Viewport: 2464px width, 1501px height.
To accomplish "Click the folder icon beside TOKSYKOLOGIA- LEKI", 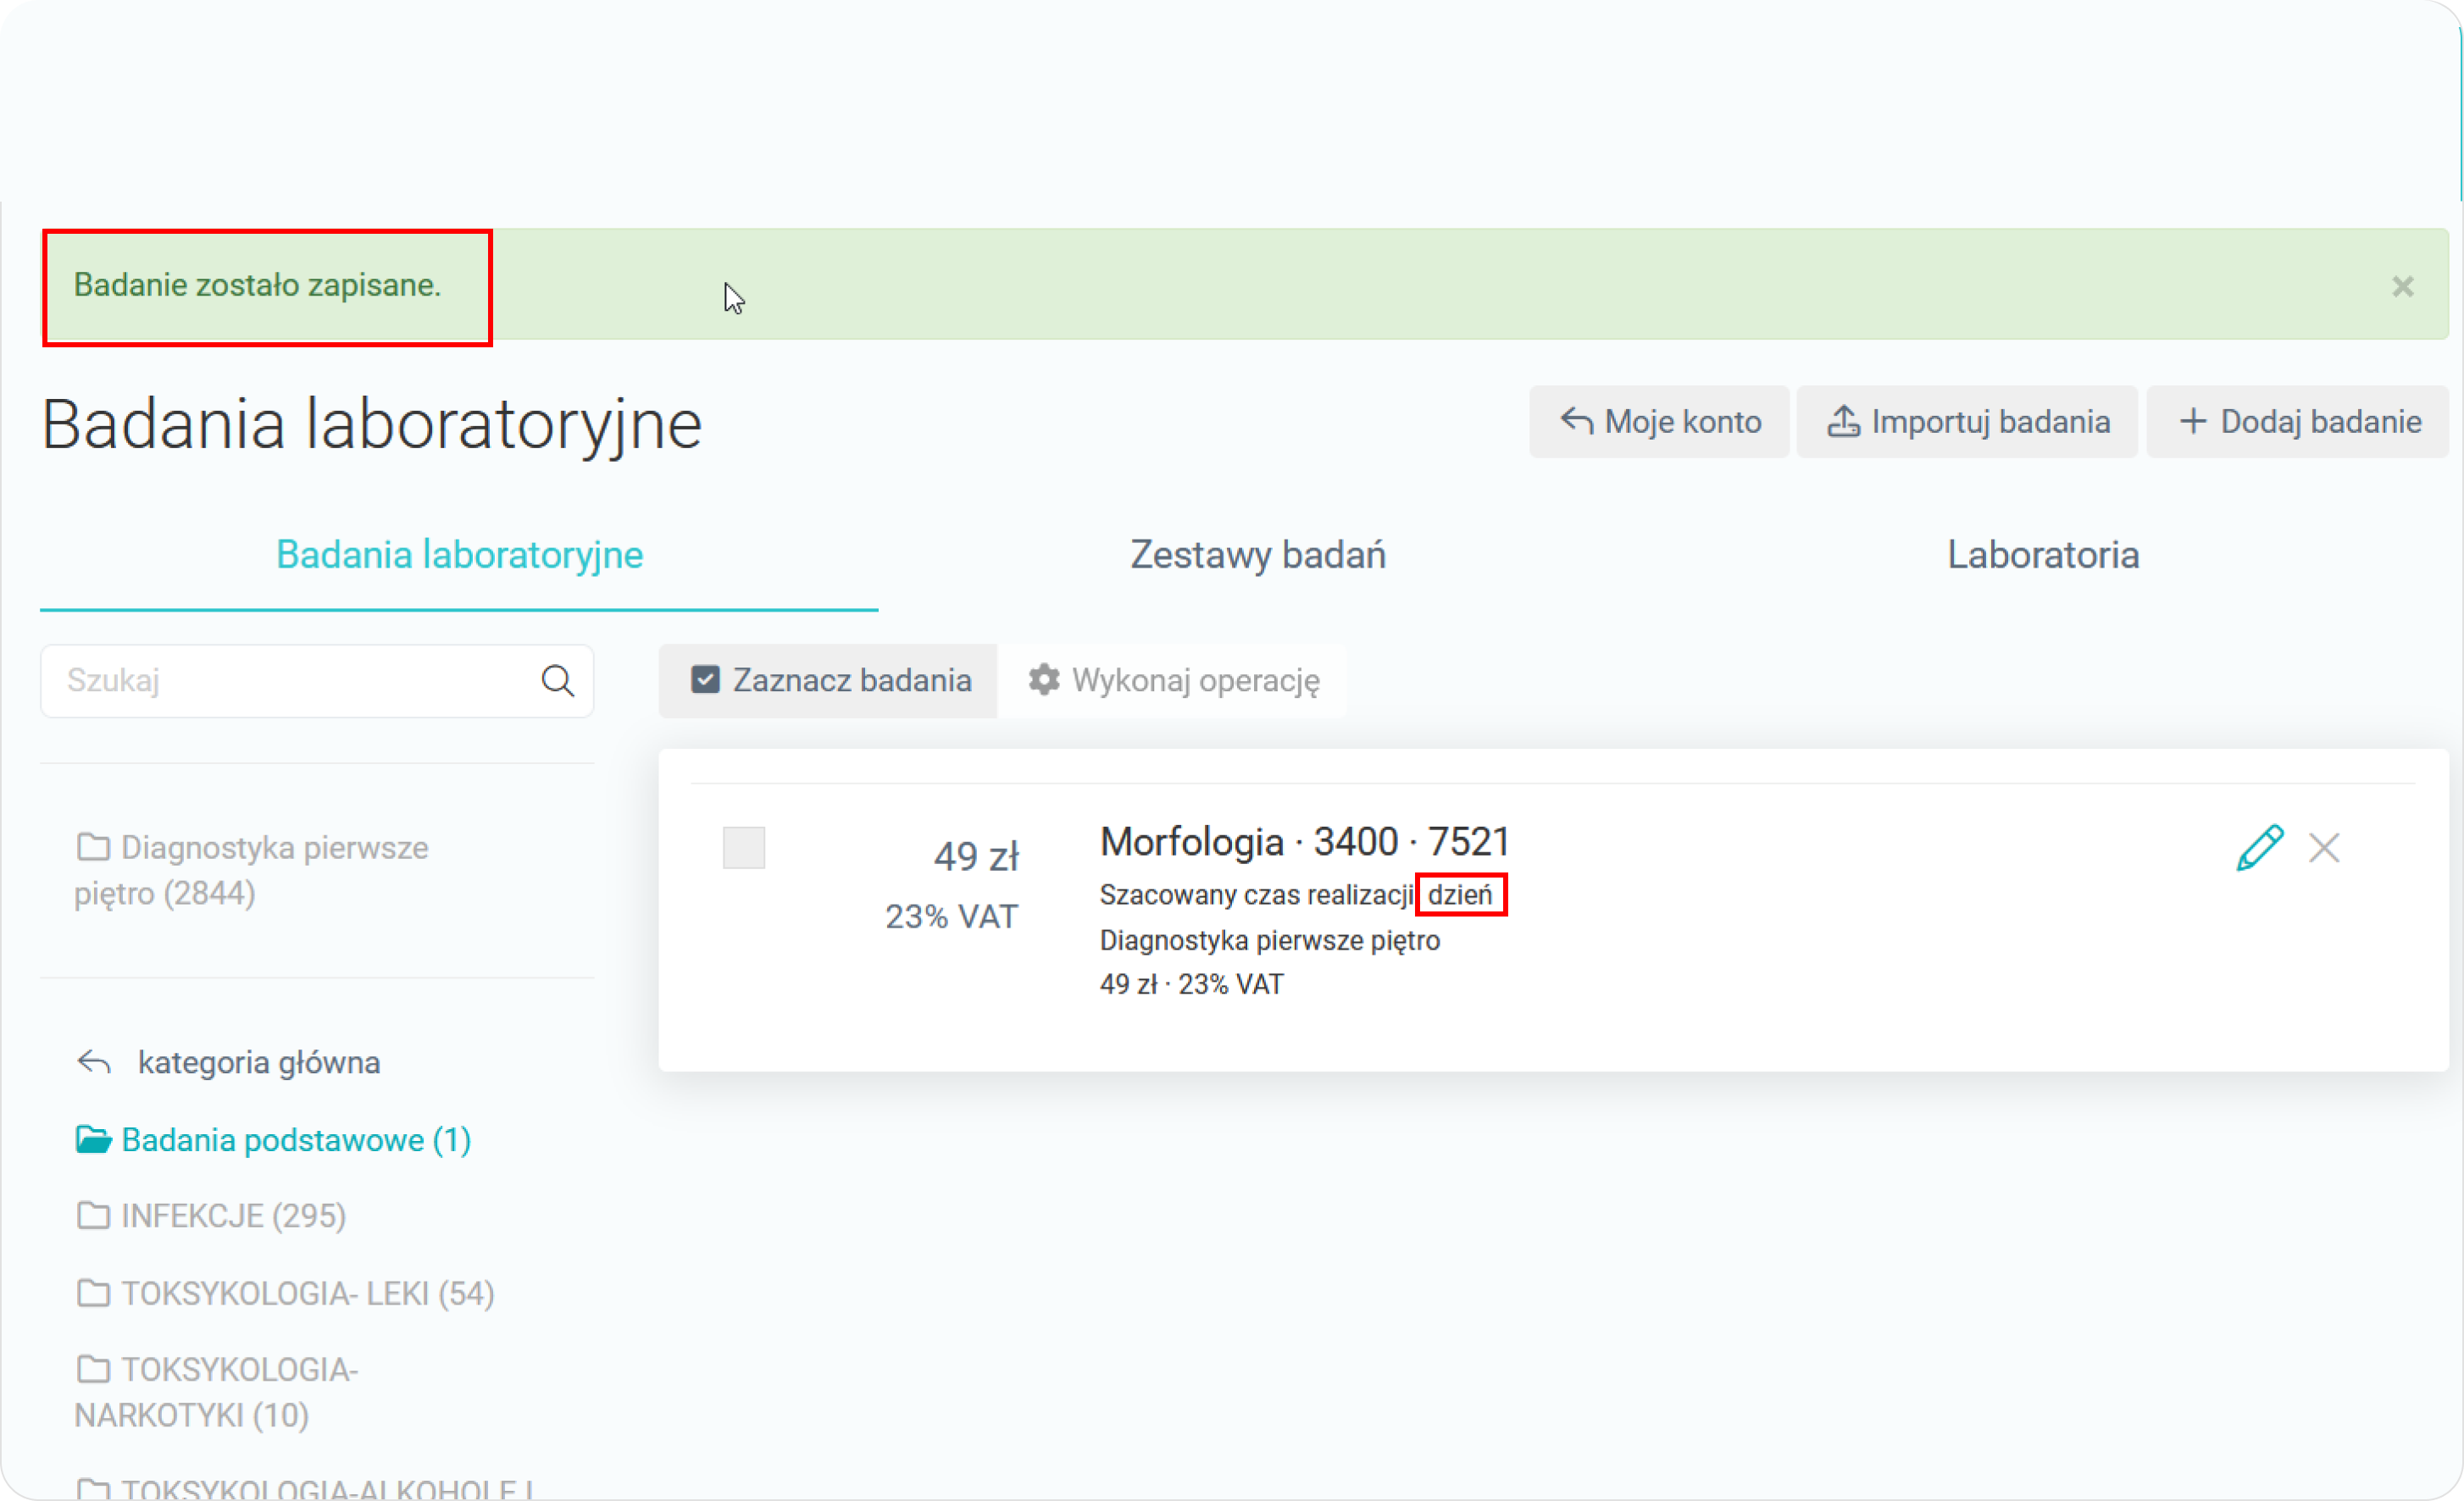I will coord(93,1292).
